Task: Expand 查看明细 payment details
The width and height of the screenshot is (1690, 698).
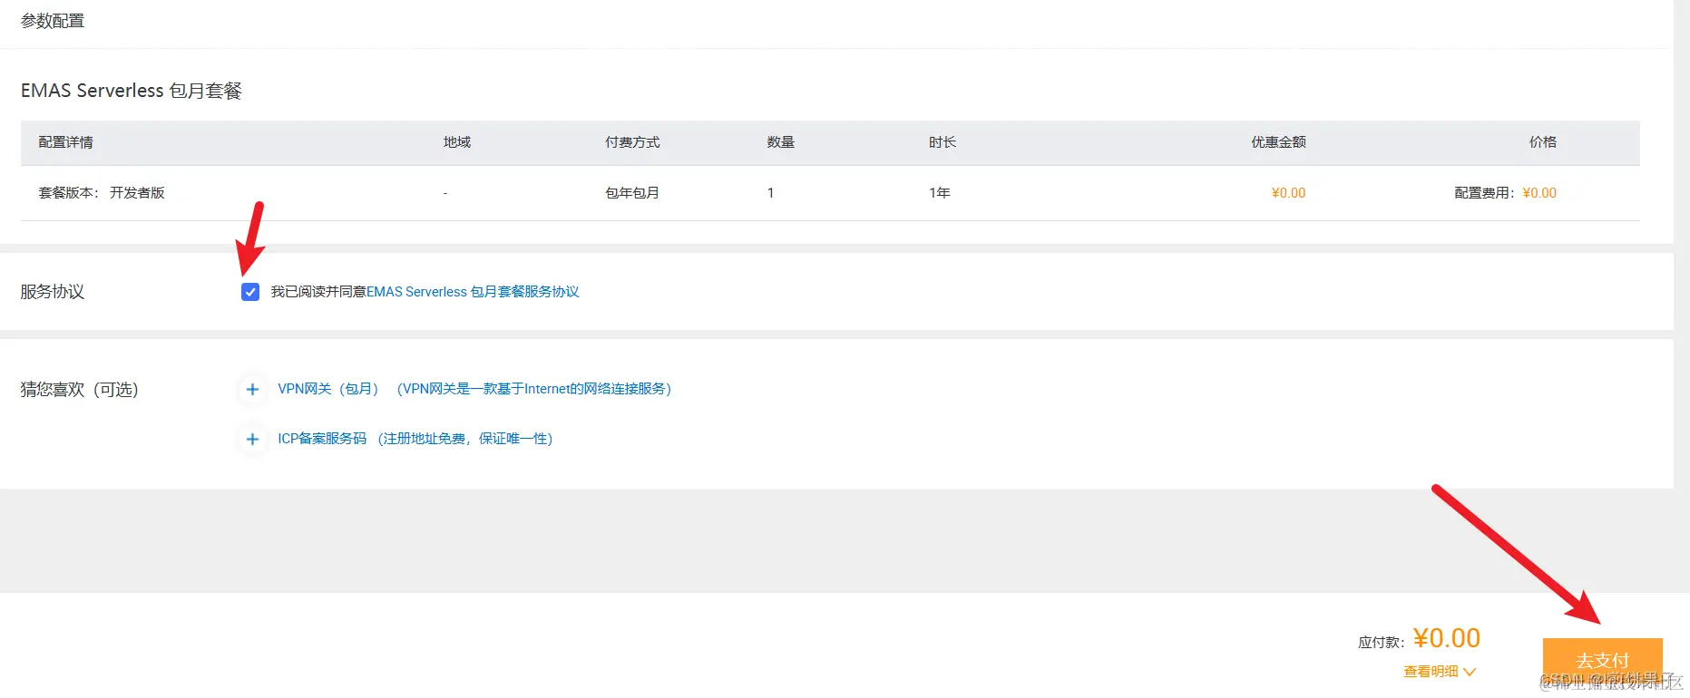Action: coord(1440,672)
